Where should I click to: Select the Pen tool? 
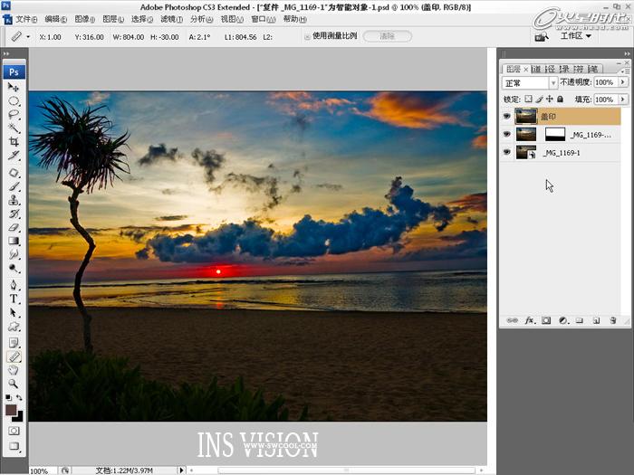pyautogui.click(x=14, y=285)
